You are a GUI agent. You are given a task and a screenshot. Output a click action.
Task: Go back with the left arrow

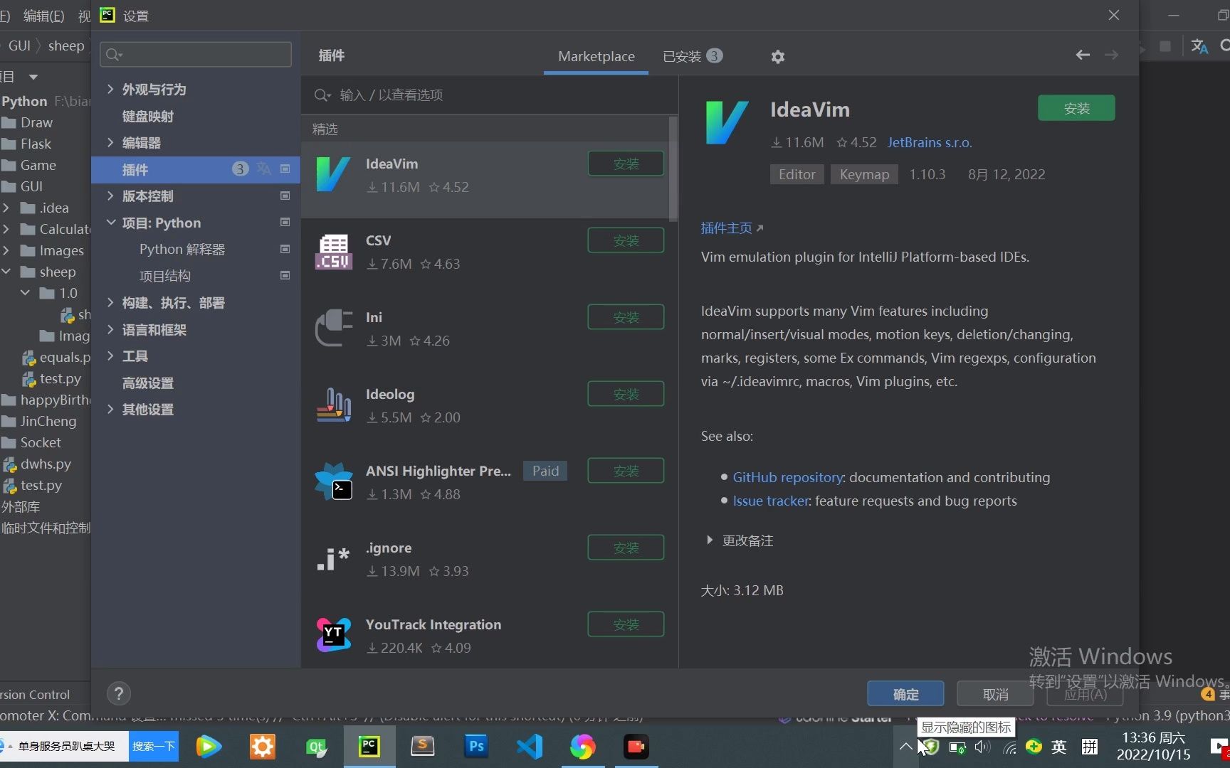pos(1083,55)
